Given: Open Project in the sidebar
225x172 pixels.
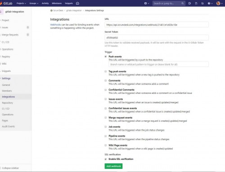Looking at the screenshot, I should [x=5, y=20].
